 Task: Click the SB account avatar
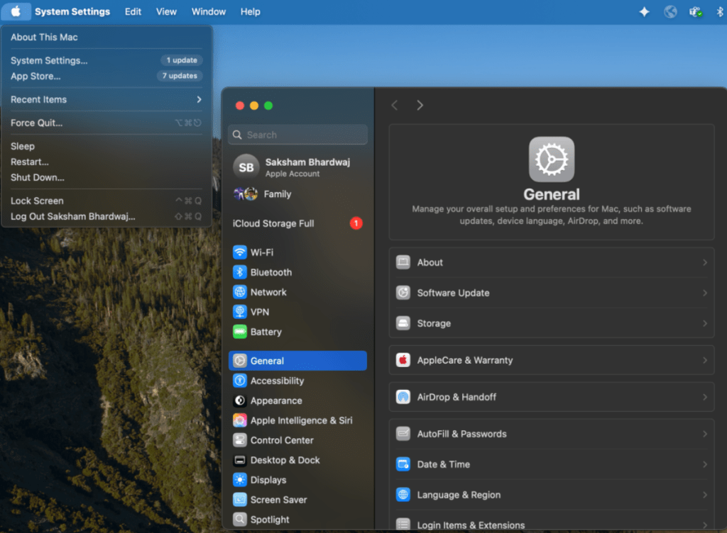tap(246, 167)
